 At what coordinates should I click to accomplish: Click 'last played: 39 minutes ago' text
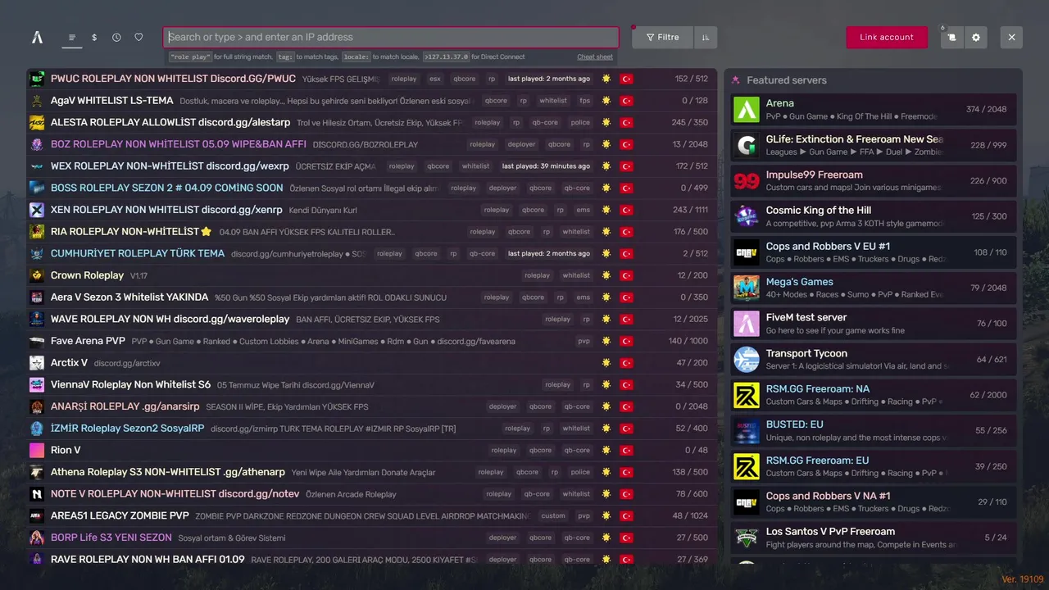[546, 166]
